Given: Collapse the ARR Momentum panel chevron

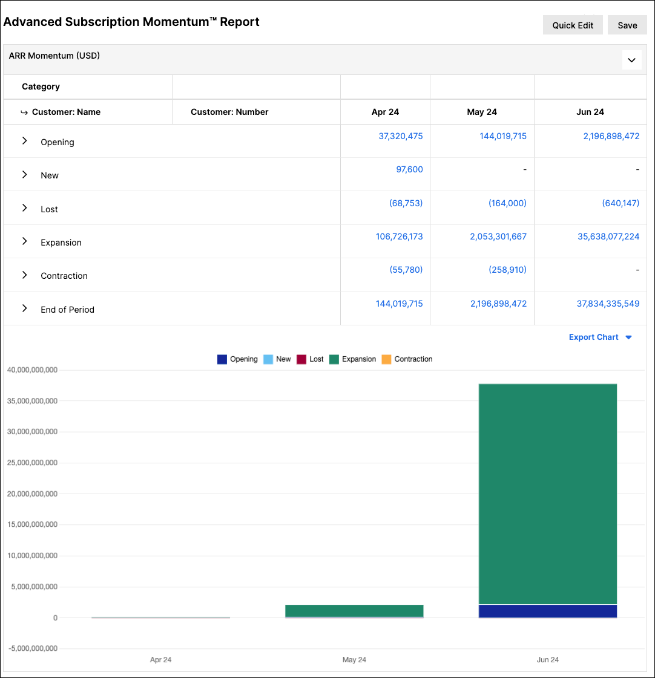Looking at the screenshot, I should pos(631,60).
